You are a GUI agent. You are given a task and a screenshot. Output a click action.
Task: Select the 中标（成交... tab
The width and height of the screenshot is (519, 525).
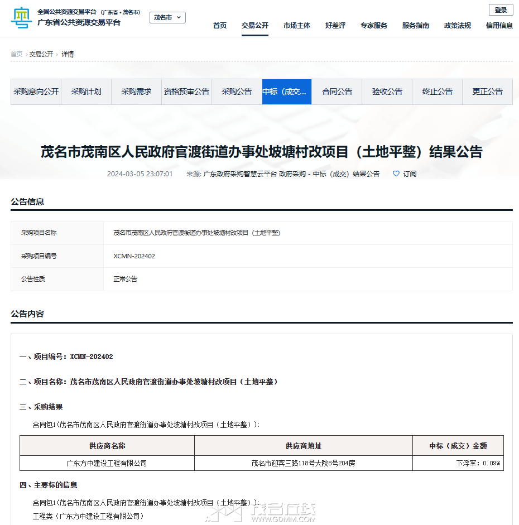pyautogui.click(x=287, y=91)
